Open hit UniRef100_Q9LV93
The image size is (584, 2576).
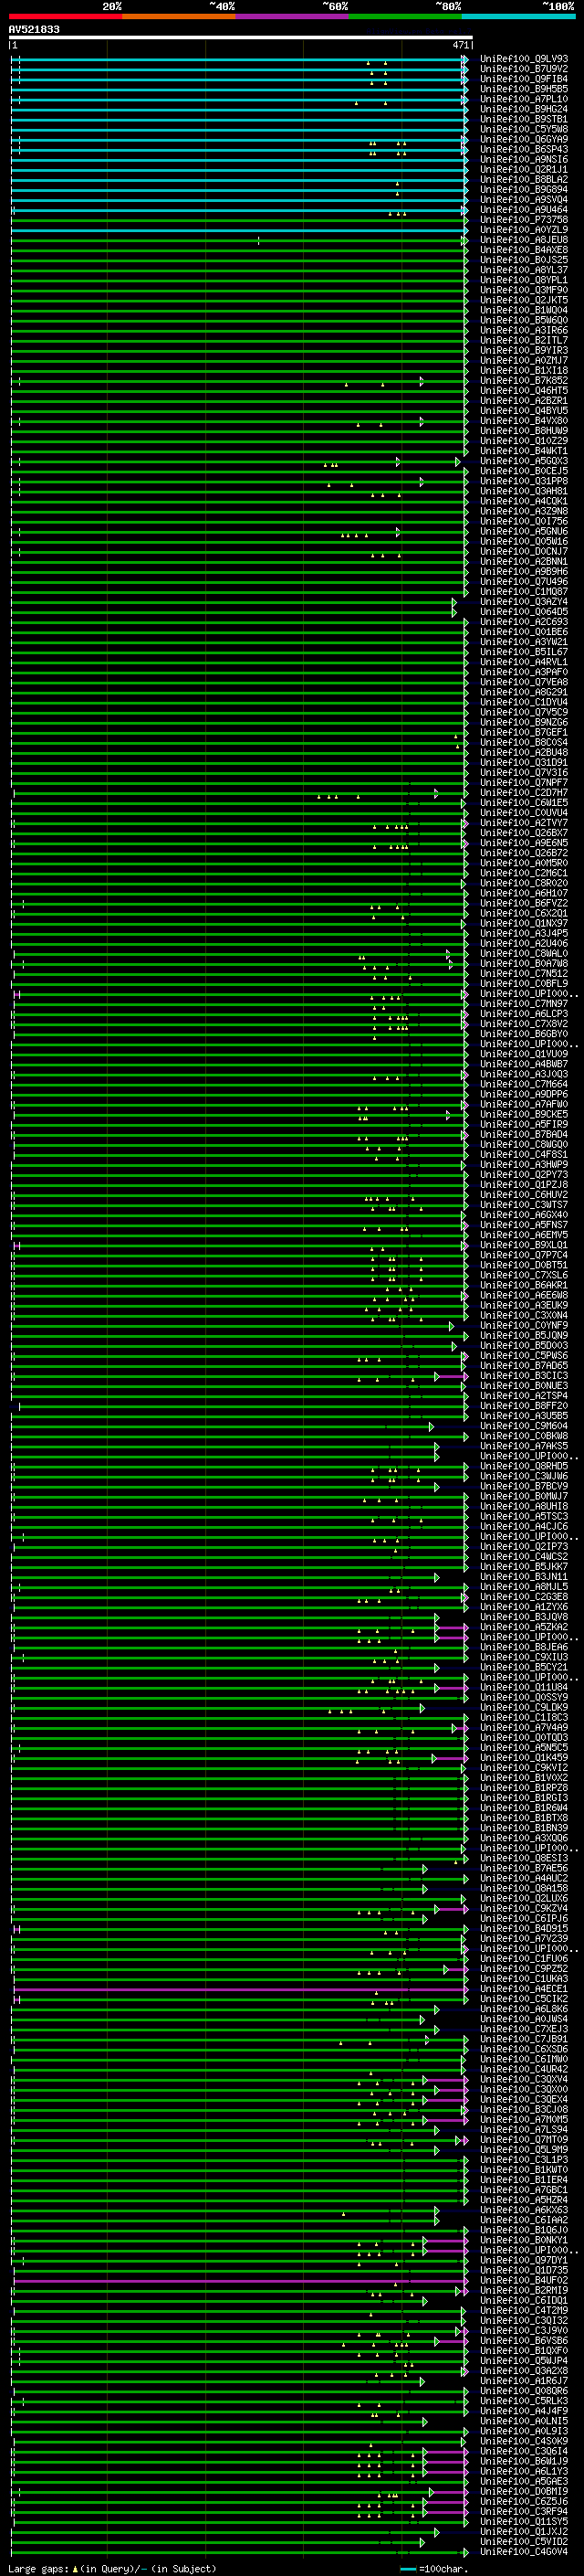[x=524, y=59]
